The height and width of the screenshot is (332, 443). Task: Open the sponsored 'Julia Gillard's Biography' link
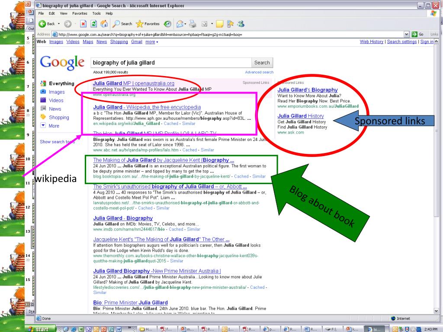[x=308, y=90]
